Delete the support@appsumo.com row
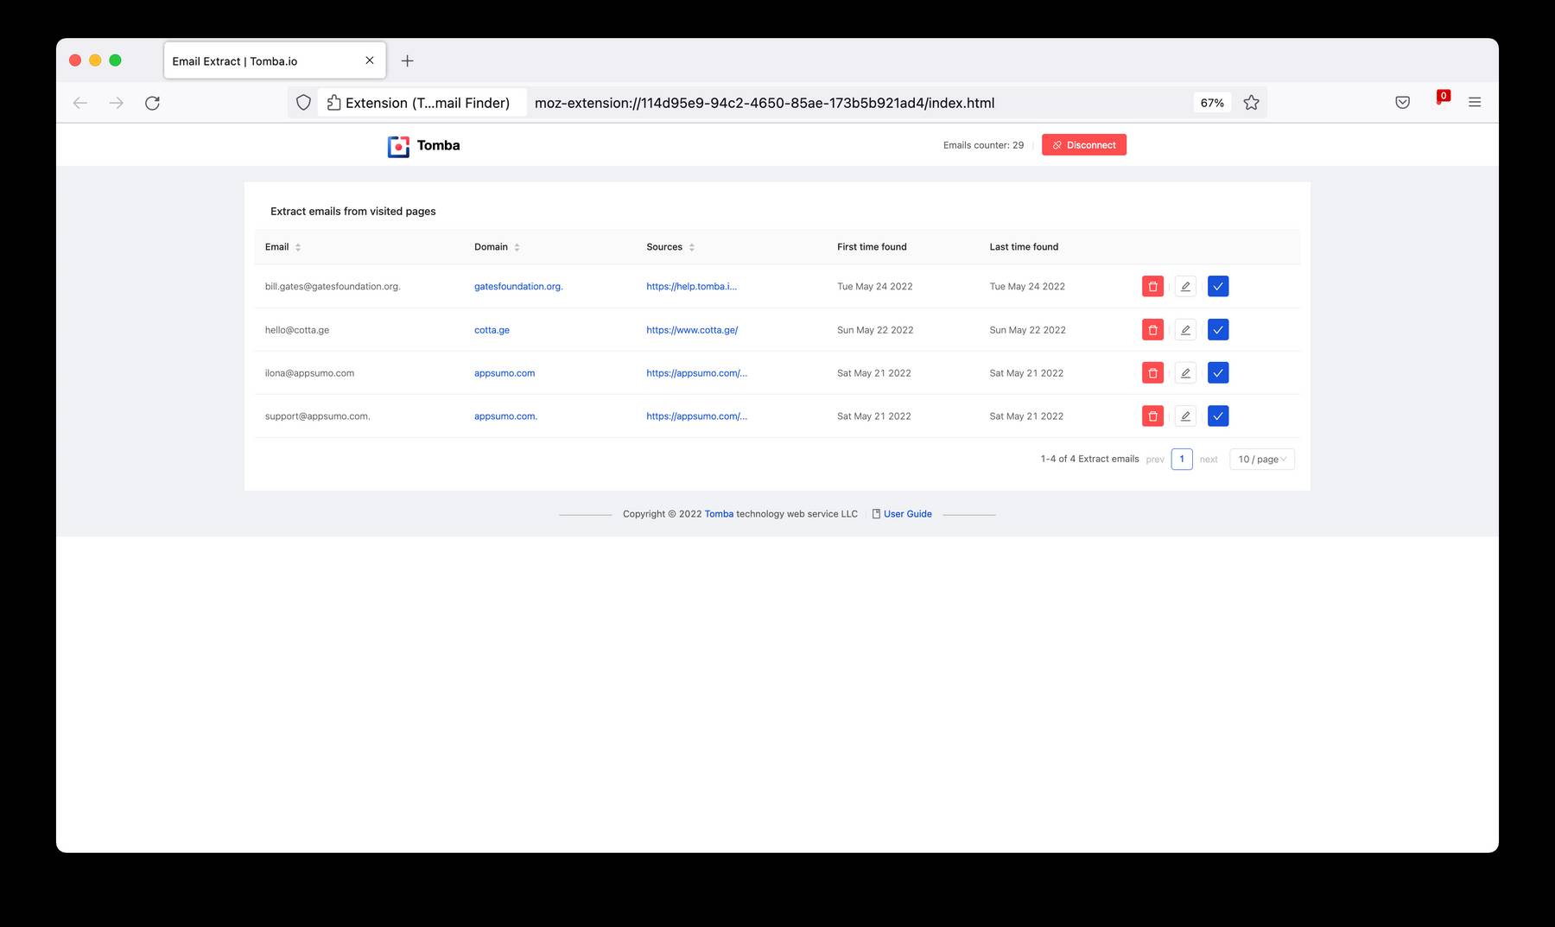Screen dimensions: 1555x927 [x=1152, y=416]
